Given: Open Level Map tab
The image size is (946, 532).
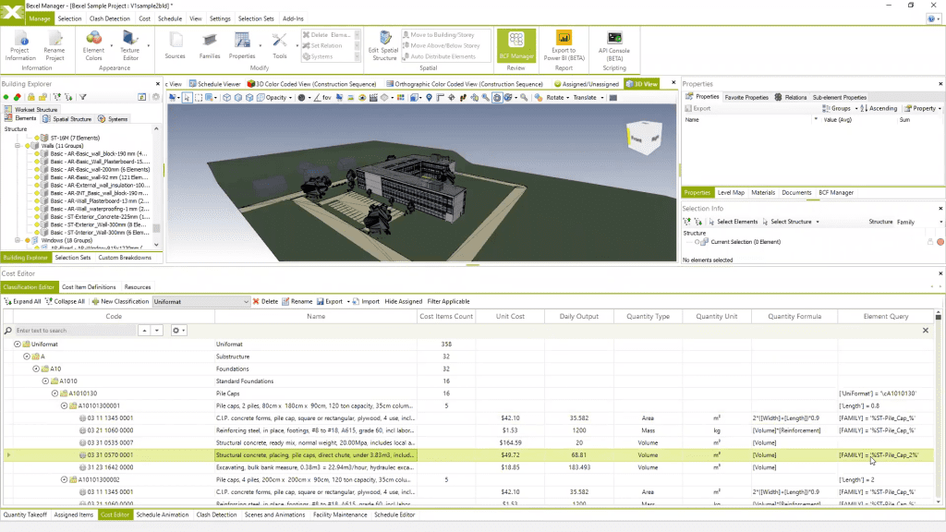Looking at the screenshot, I should (x=731, y=193).
